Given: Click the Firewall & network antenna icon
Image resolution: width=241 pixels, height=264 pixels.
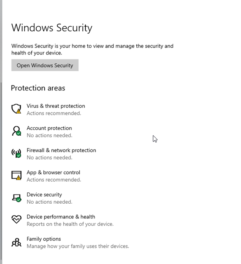Looking at the screenshot, I should [x=16, y=153].
